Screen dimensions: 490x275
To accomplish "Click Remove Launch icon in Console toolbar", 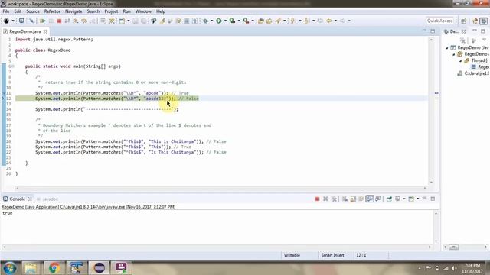I will pos(325,199).
